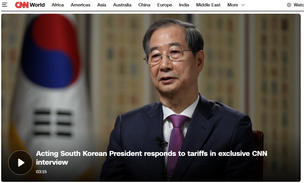Click the 03:15 video duration label
304x183 pixels.
coord(41,172)
